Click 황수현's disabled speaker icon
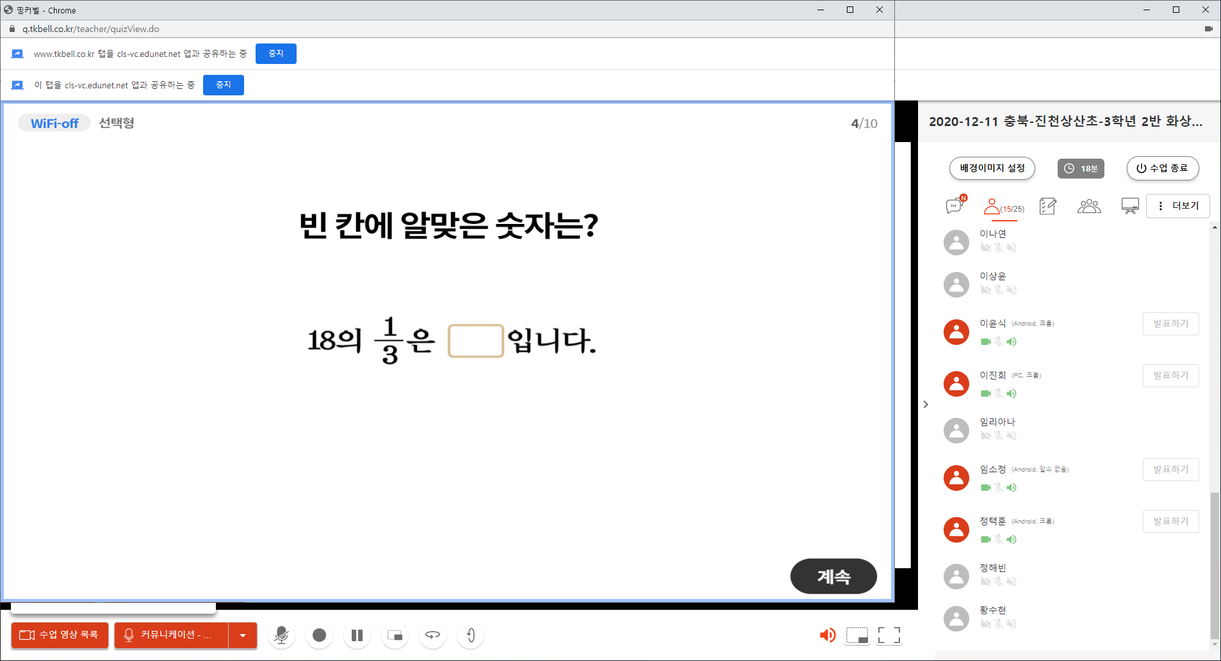 click(x=1012, y=624)
